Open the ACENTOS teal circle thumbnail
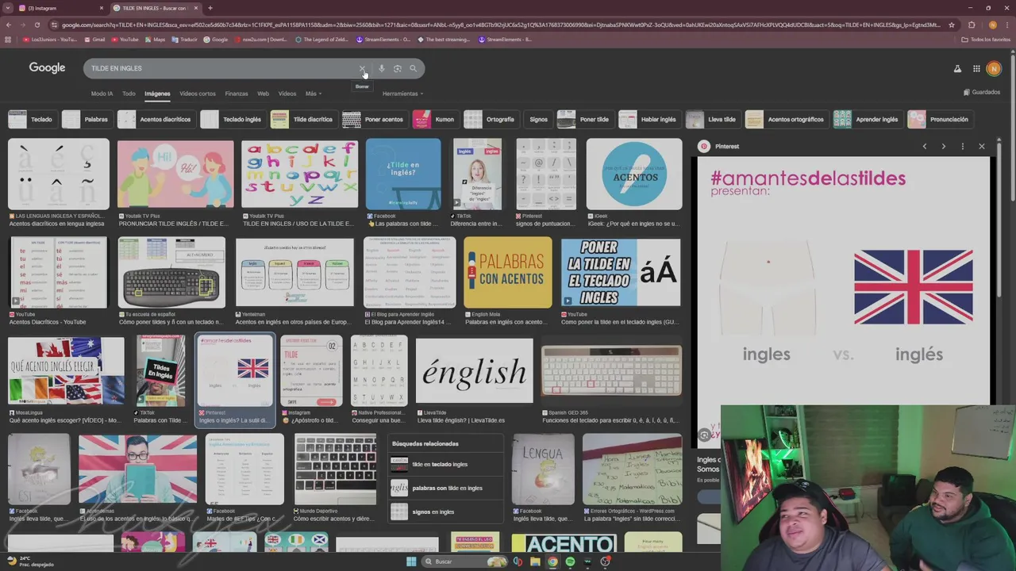 point(634,174)
